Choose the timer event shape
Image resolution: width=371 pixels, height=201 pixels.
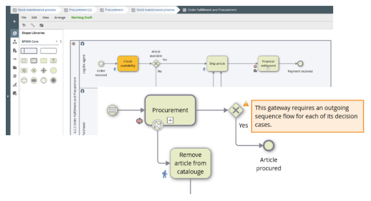click(44, 81)
